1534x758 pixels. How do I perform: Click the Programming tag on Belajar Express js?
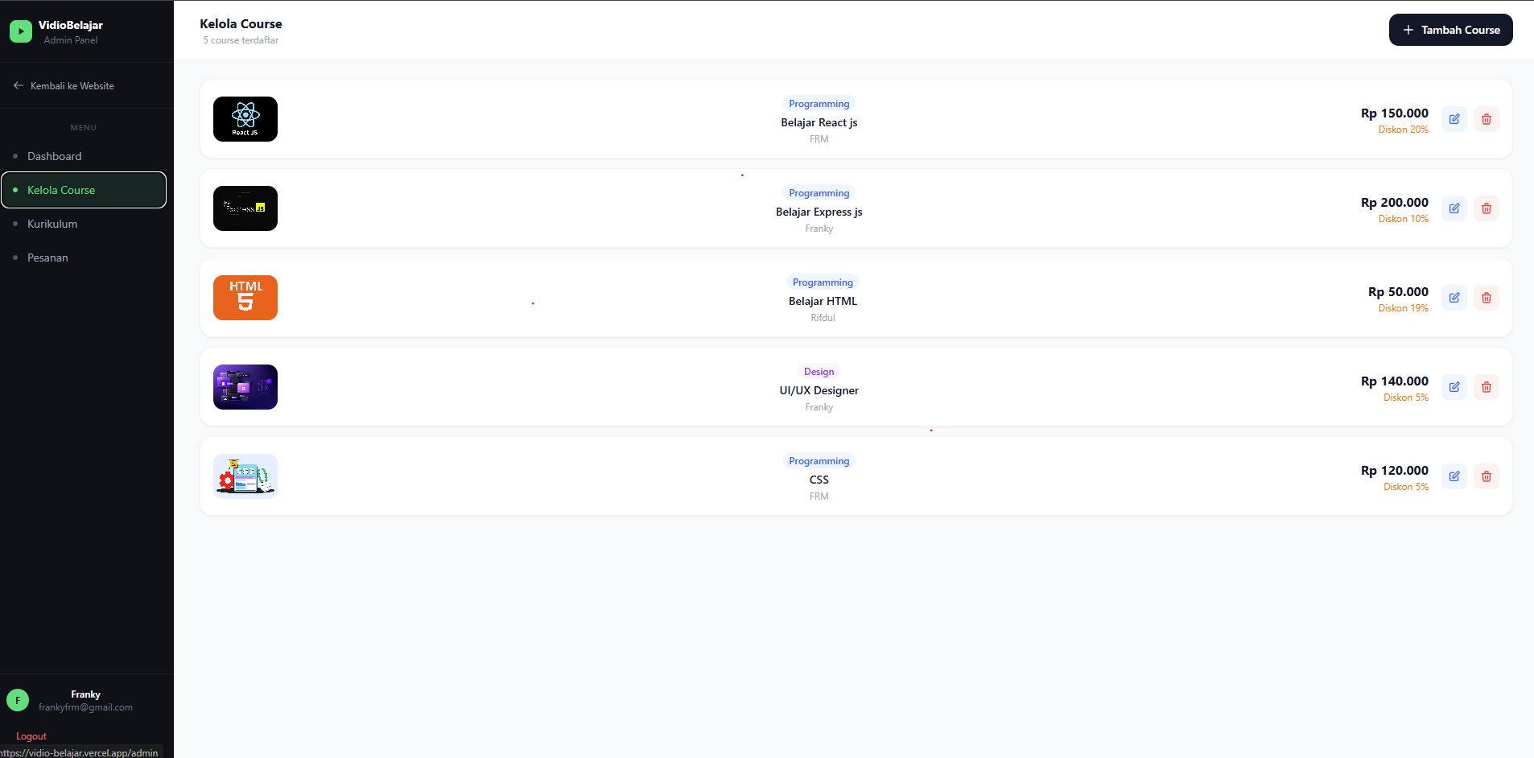pos(819,193)
